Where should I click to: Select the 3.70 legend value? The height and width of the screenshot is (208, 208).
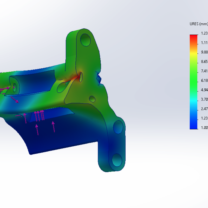[x=204, y=99]
